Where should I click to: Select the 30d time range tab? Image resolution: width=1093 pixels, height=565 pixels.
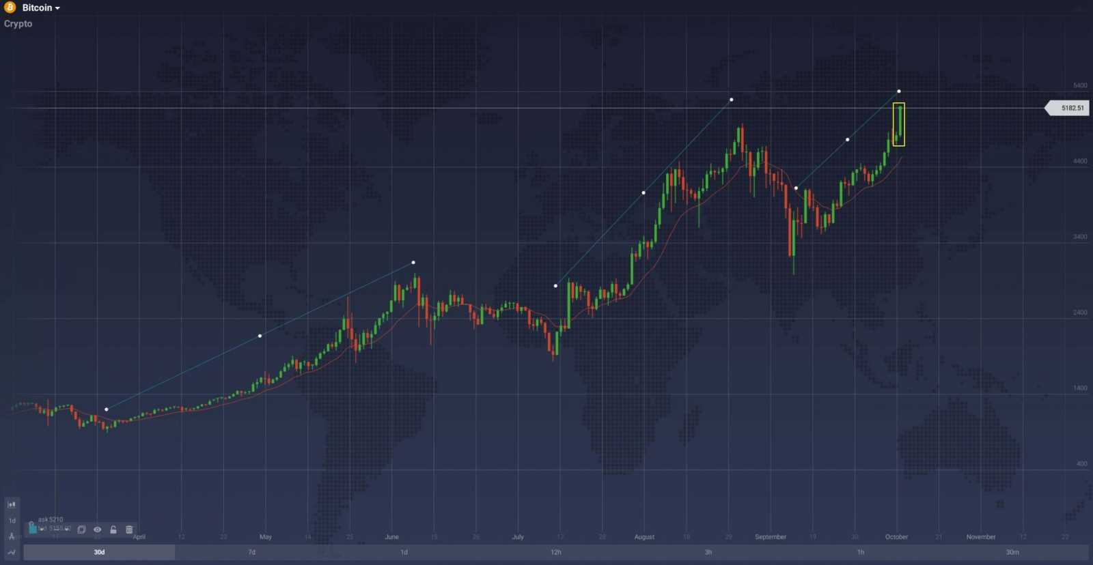99,552
